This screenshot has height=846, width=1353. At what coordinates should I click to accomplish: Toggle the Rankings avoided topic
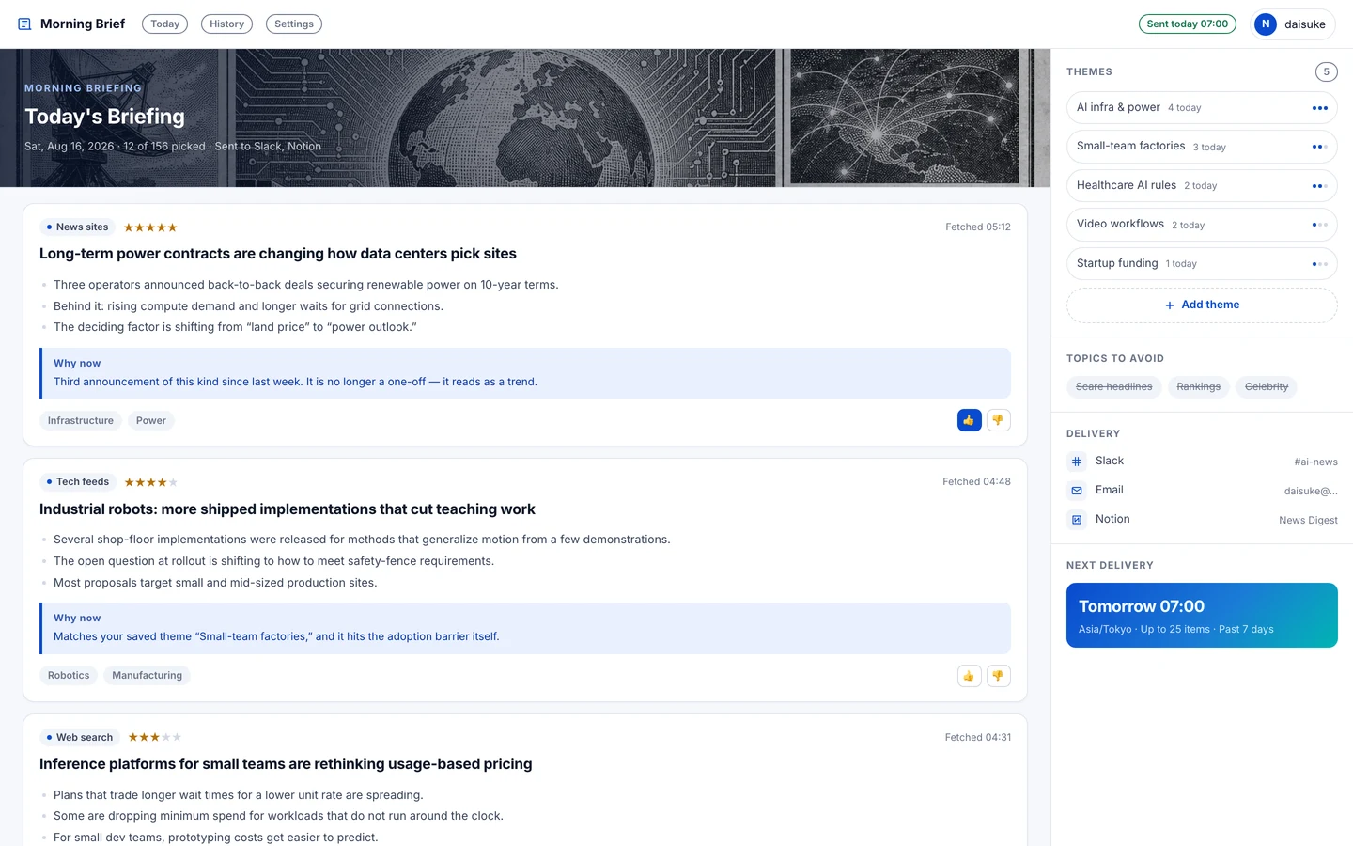click(x=1199, y=387)
